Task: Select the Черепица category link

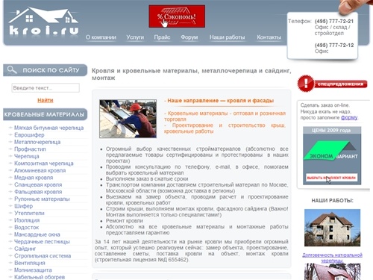Action: pyautogui.click(x=27, y=156)
